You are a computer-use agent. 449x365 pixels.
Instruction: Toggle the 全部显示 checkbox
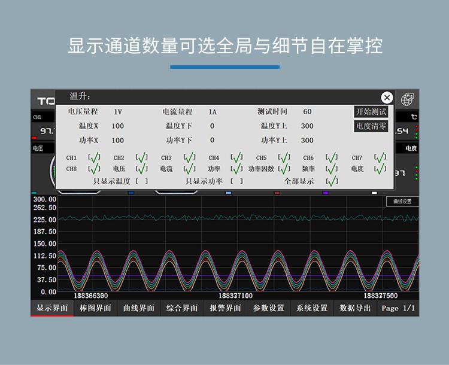click(x=332, y=181)
